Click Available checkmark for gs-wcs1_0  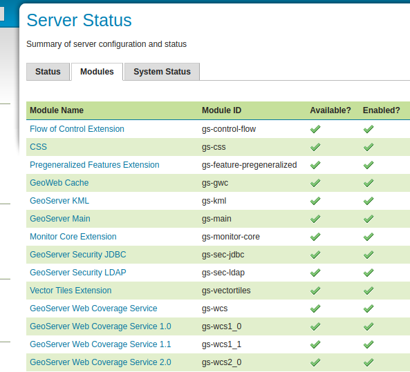pos(315,326)
